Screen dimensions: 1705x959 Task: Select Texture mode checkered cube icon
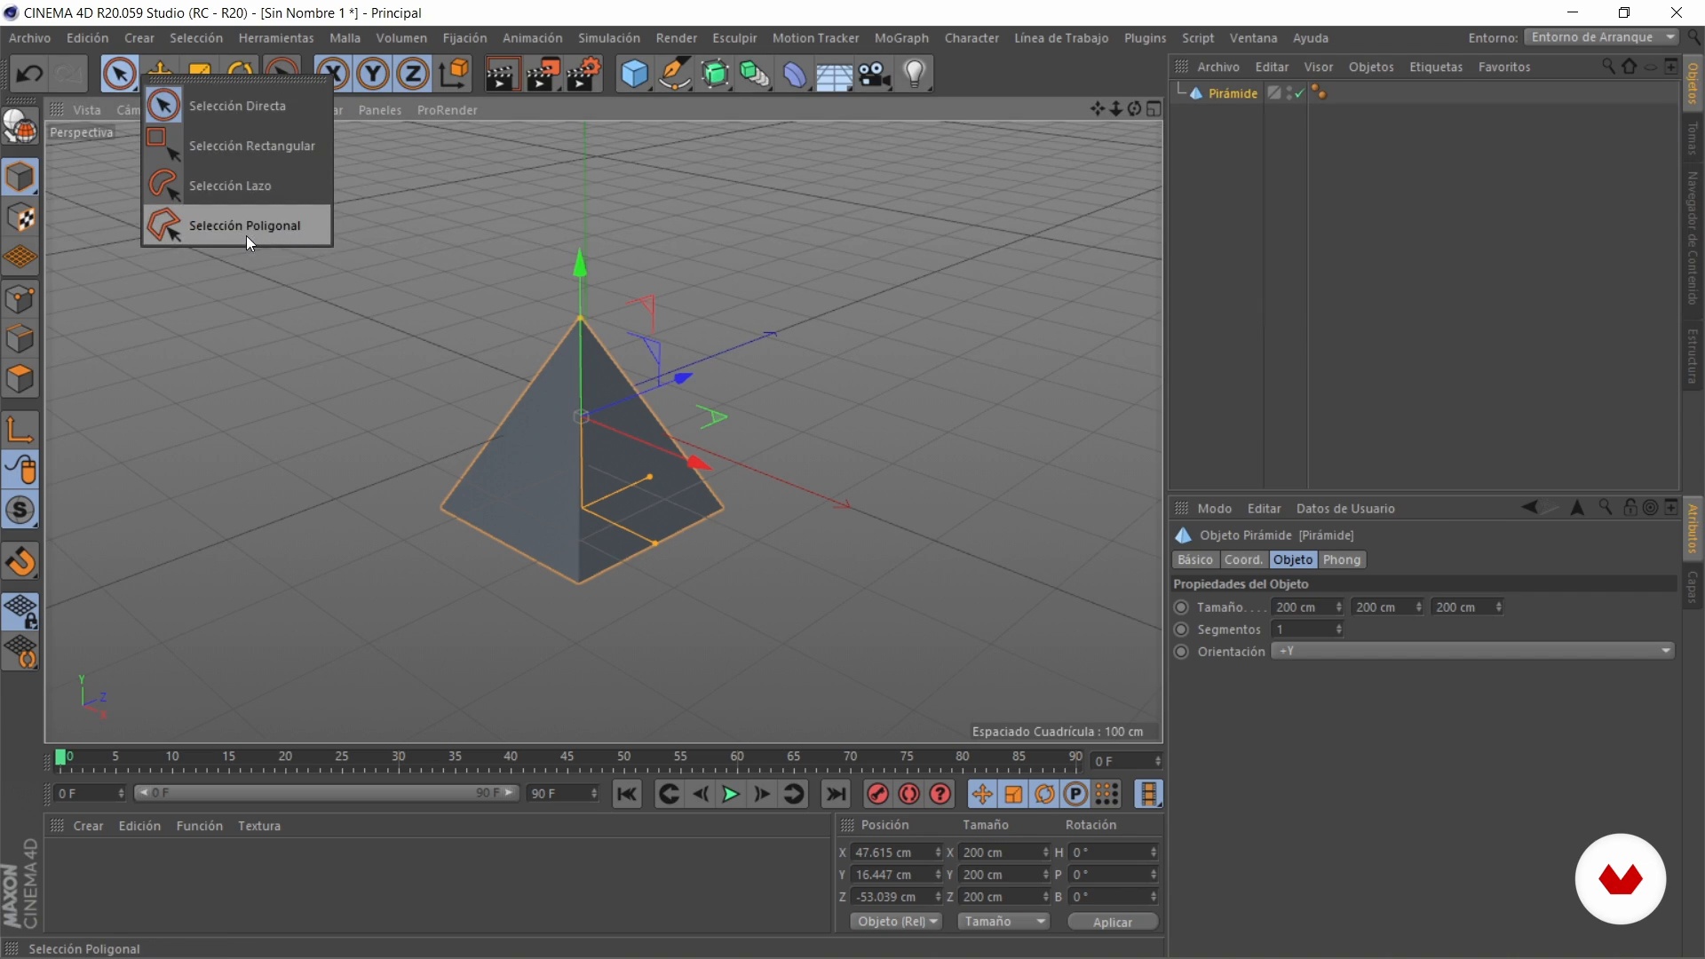click(20, 218)
